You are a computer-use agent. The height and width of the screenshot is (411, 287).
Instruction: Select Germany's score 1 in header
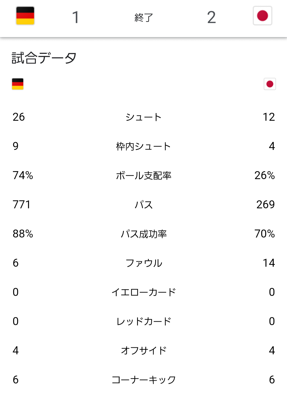[x=76, y=18]
